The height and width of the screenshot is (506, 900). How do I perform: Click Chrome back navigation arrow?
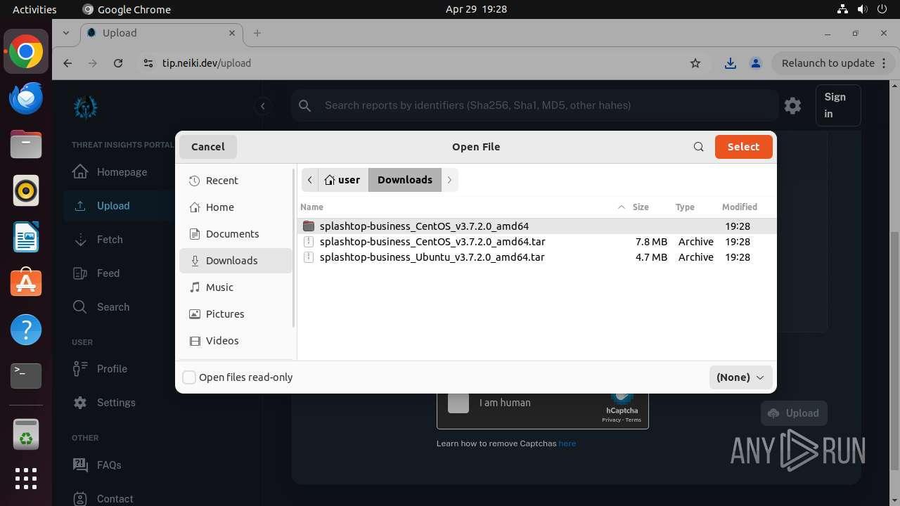[67, 63]
